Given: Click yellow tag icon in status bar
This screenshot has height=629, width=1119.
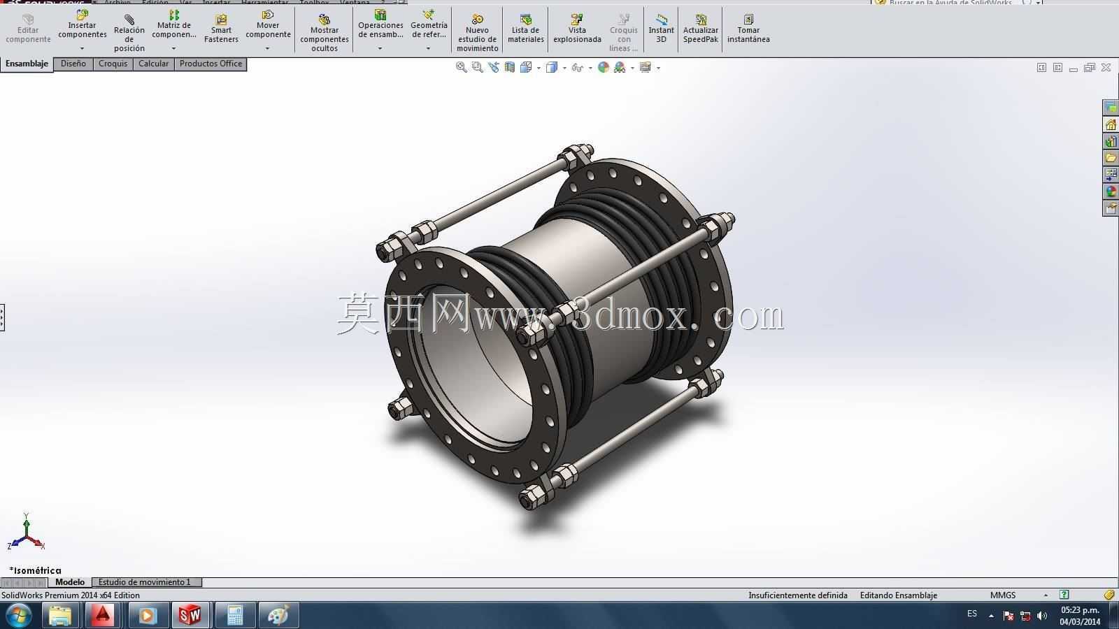Looking at the screenshot, I should 1109,595.
